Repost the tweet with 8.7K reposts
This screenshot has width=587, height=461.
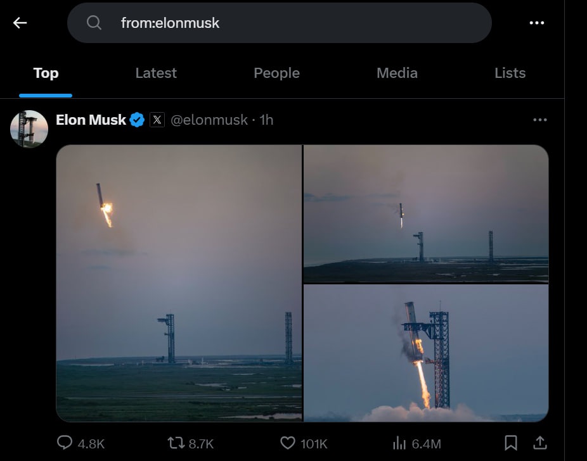176,443
